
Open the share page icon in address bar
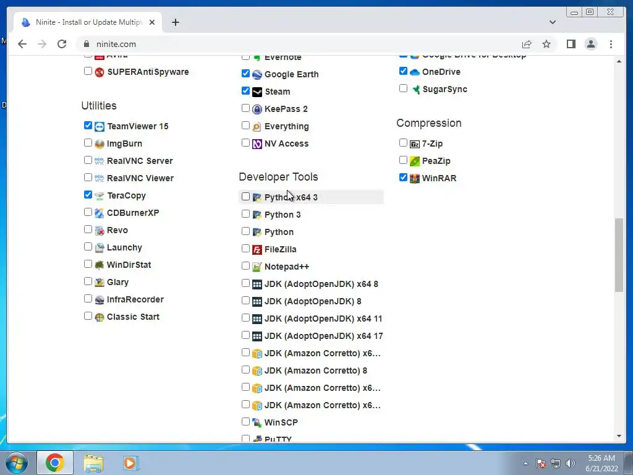tap(527, 44)
